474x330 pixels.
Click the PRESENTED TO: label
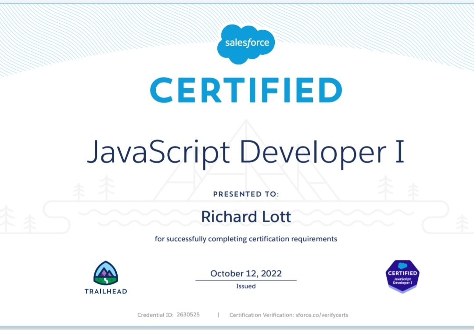coord(246,194)
